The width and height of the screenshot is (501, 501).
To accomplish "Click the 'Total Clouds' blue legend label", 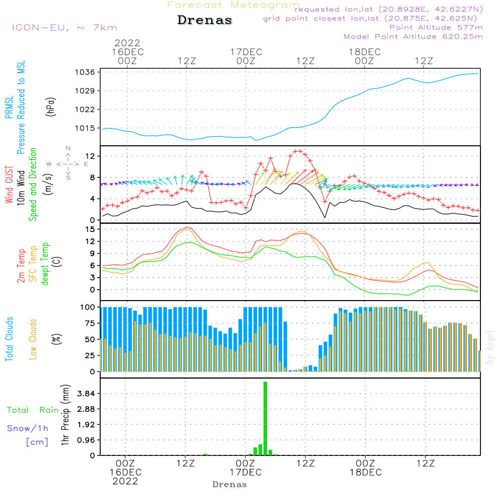I will [9, 339].
